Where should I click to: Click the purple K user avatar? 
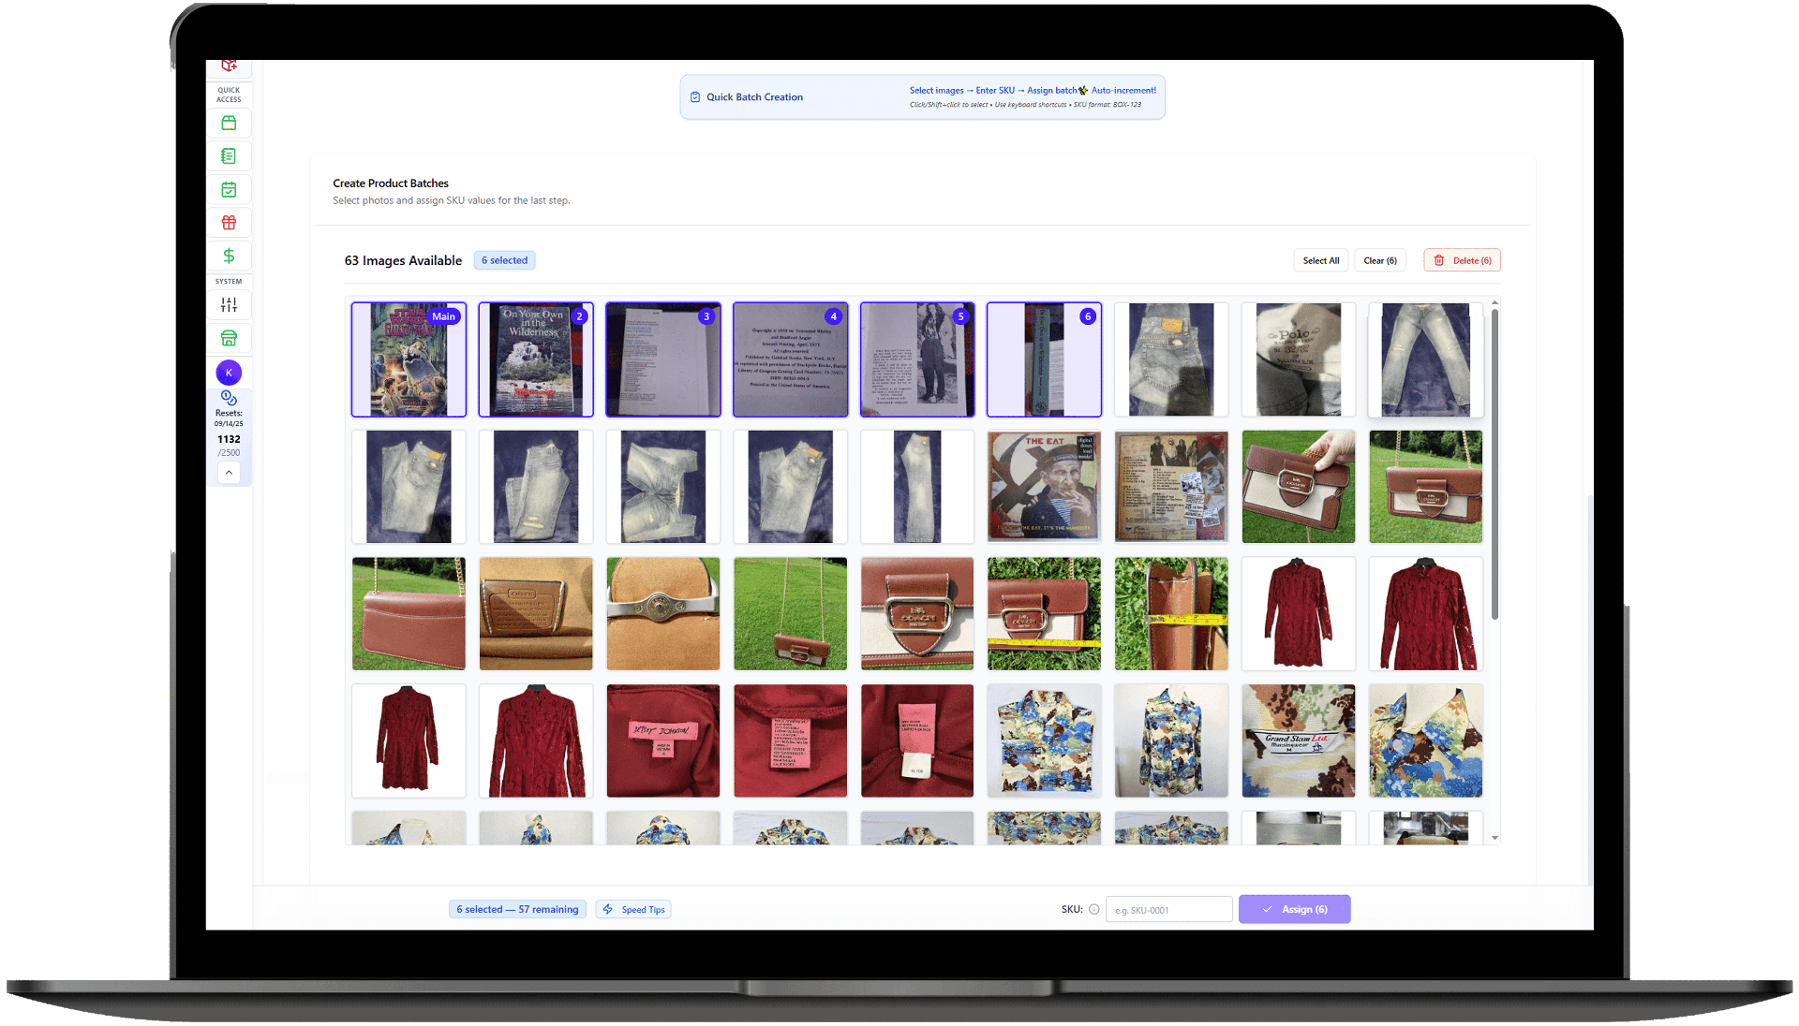(229, 373)
